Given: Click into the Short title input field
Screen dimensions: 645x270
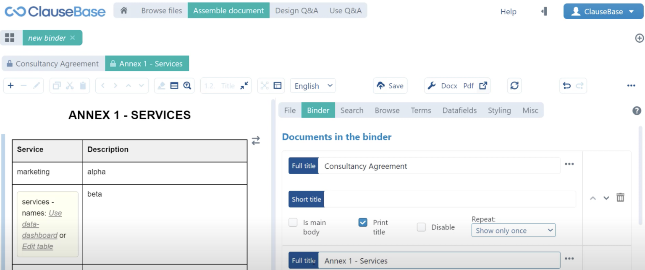Looking at the screenshot, I should click(449, 199).
